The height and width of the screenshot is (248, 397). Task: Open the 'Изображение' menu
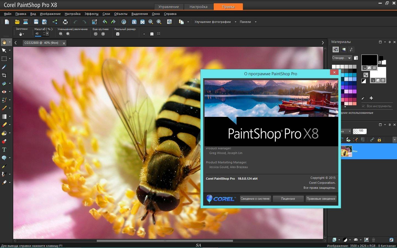tap(50, 14)
